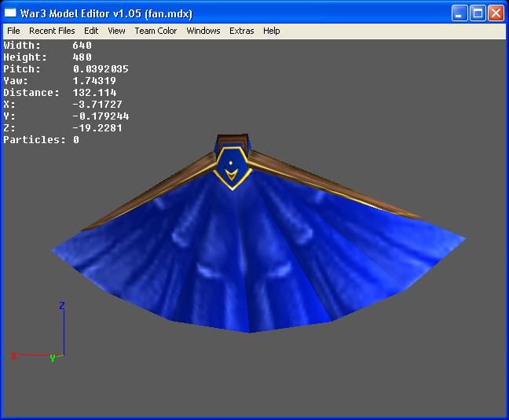509x420 pixels.
Task: Open the File menu
Action: point(13,31)
